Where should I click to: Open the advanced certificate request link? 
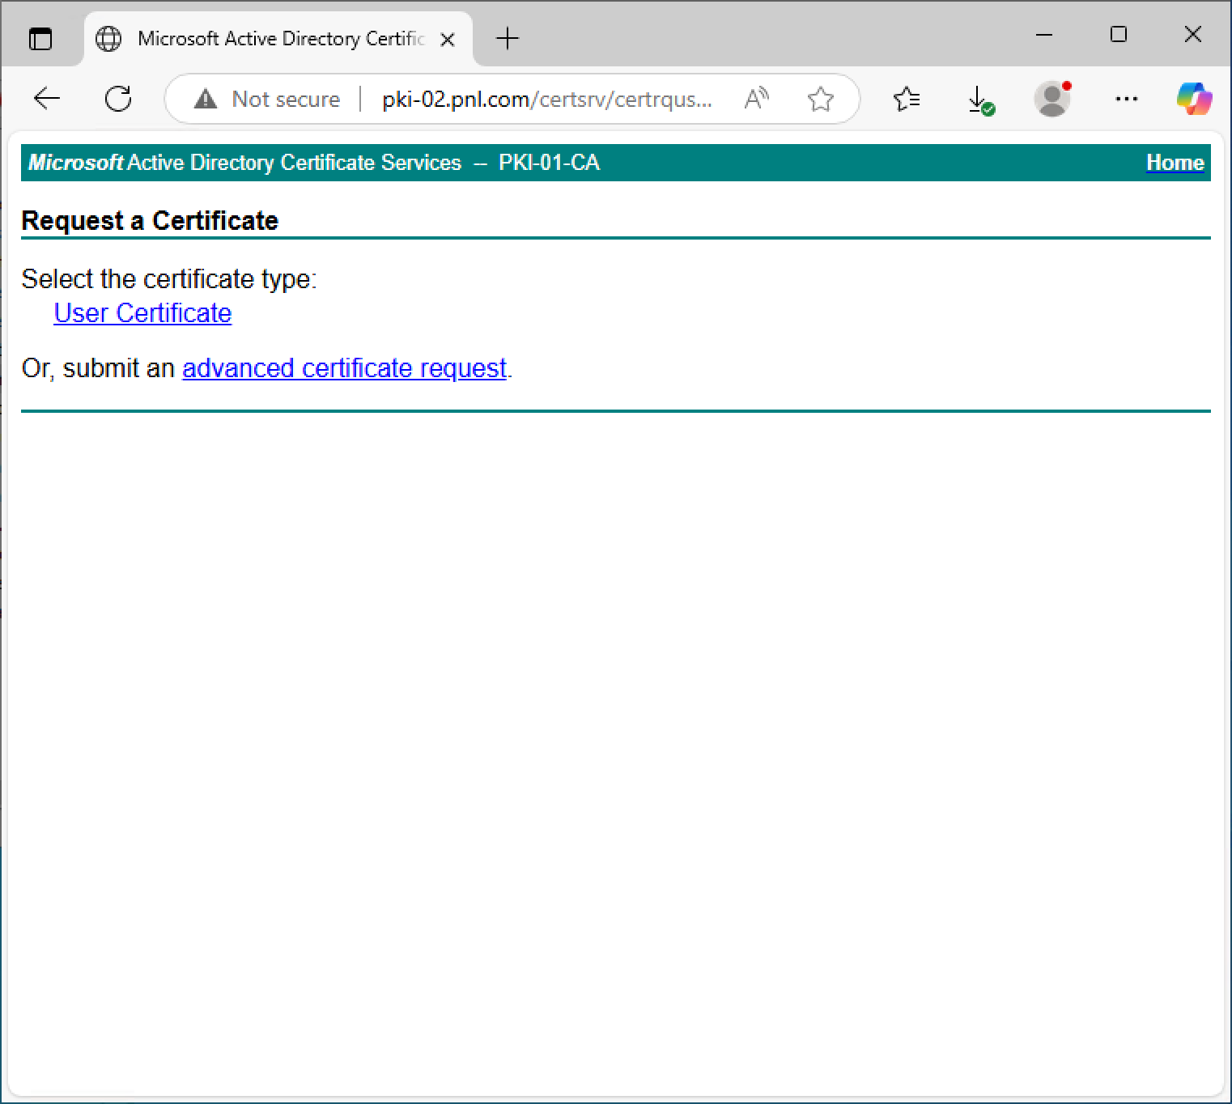(x=345, y=368)
